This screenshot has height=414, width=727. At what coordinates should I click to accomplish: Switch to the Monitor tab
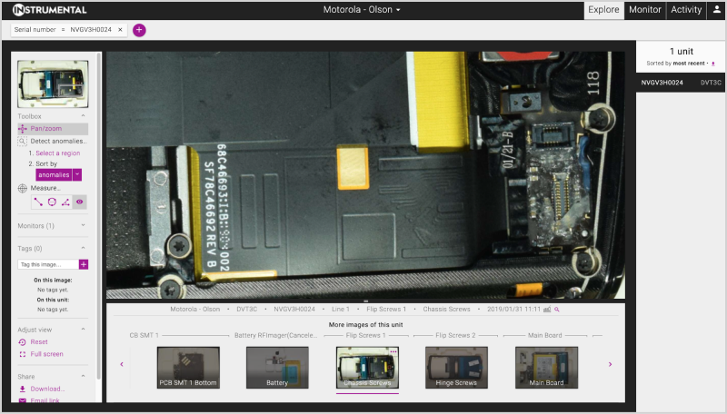(644, 10)
